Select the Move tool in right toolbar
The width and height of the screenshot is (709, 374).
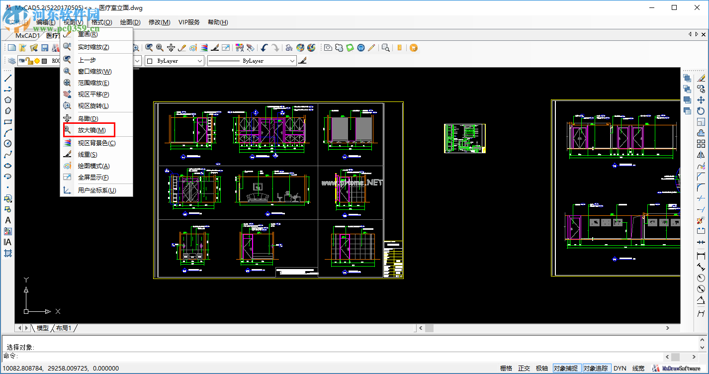click(x=701, y=100)
